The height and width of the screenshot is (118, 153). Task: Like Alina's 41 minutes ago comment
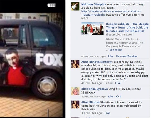pos(118,83)
